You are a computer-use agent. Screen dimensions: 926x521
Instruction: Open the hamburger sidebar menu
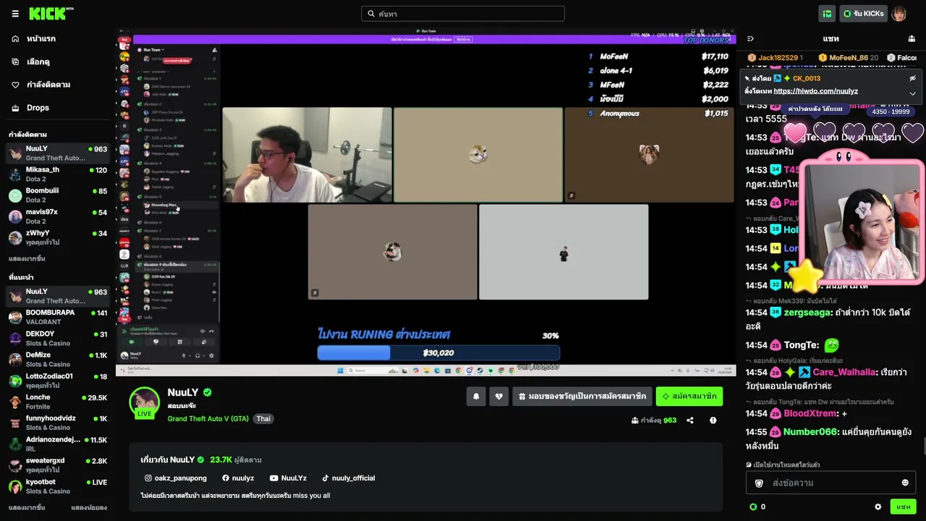pos(15,14)
